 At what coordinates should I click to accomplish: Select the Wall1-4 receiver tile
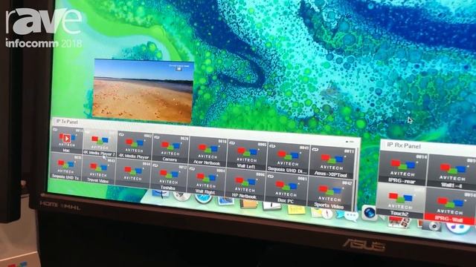[x=451, y=171]
